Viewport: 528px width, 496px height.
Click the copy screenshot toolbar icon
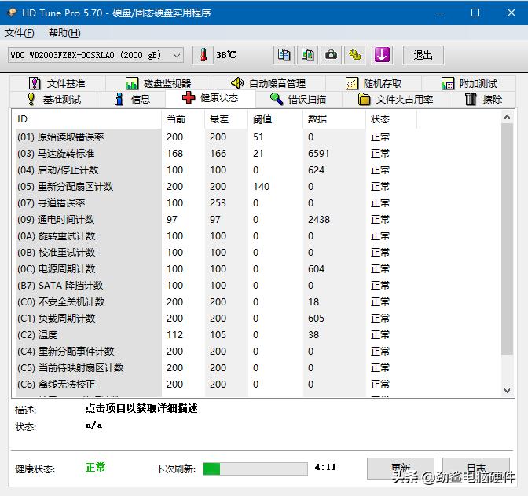tap(307, 55)
